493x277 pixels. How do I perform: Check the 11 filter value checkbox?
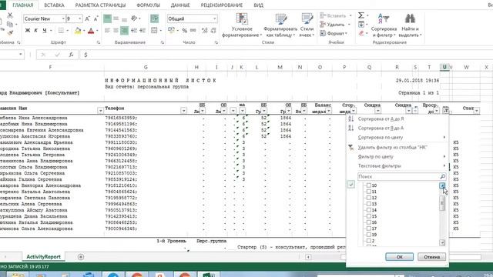[x=369, y=192]
